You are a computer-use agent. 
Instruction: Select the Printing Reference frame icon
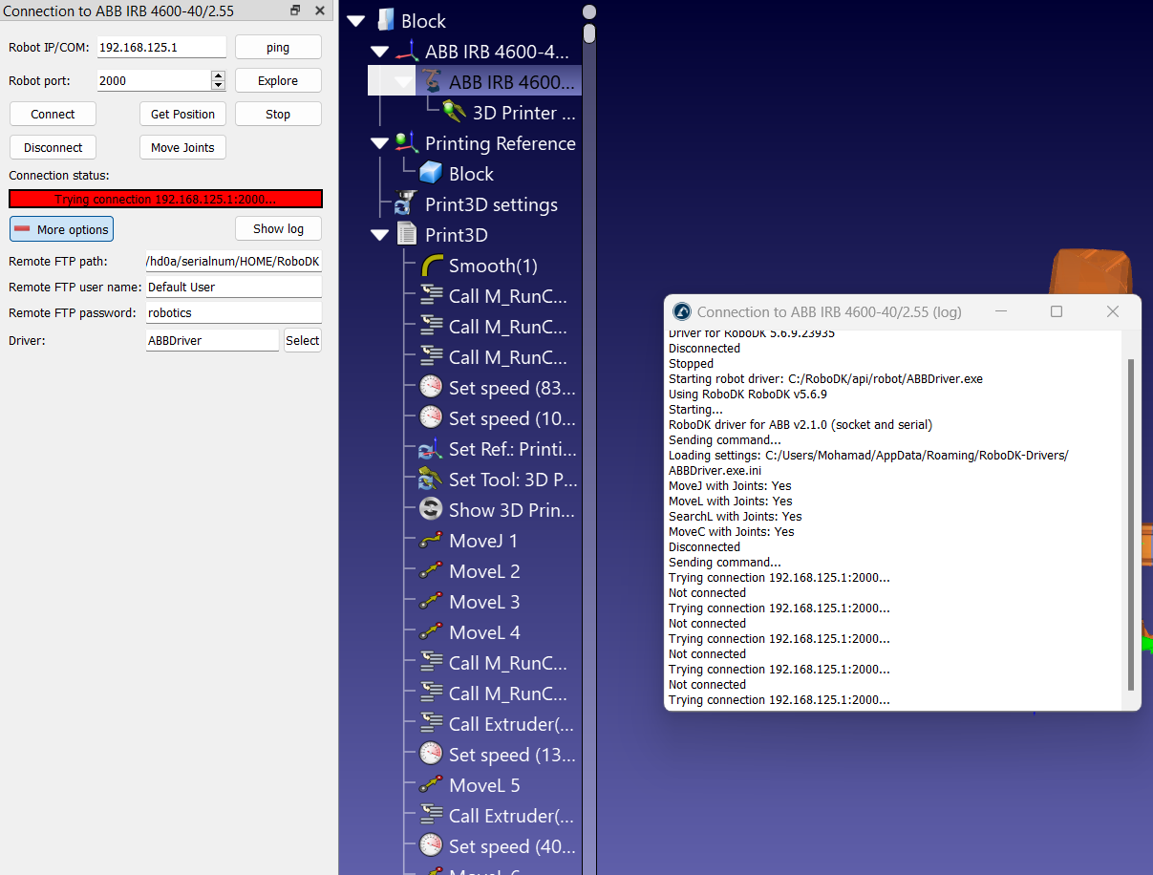click(x=407, y=143)
